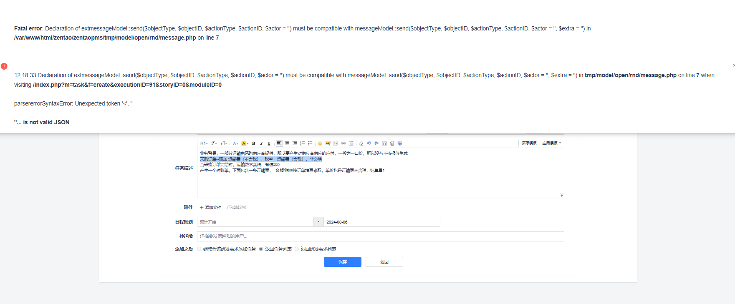Click the visited URL /index.php?m=task&f=create text

[x=127, y=85]
